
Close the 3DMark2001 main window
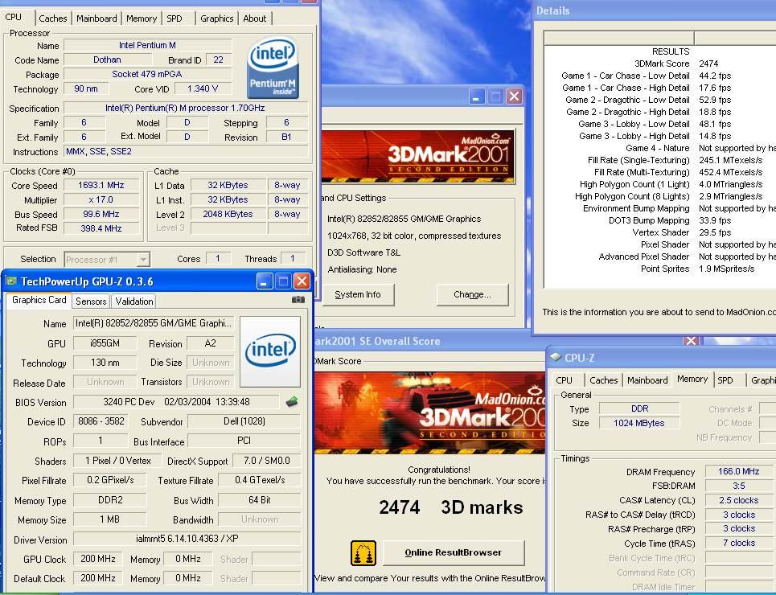tap(514, 96)
